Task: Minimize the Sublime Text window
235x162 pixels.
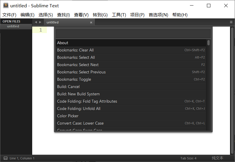Action: (x=191, y=6)
